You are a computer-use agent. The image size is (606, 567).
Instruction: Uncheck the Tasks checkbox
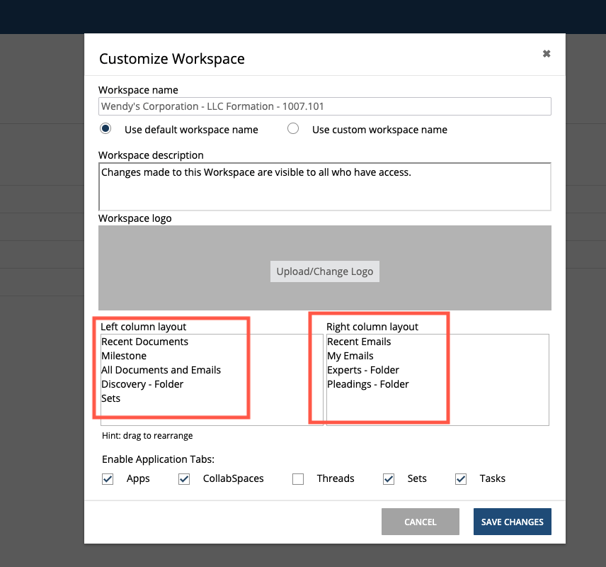pos(461,479)
